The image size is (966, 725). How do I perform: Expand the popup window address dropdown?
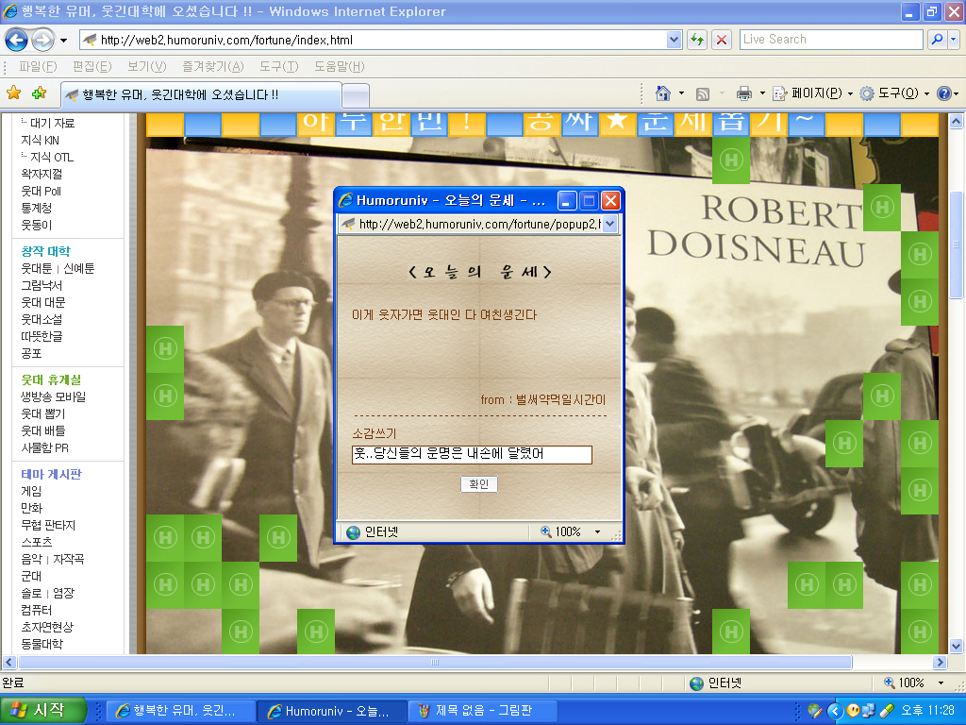(x=610, y=224)
